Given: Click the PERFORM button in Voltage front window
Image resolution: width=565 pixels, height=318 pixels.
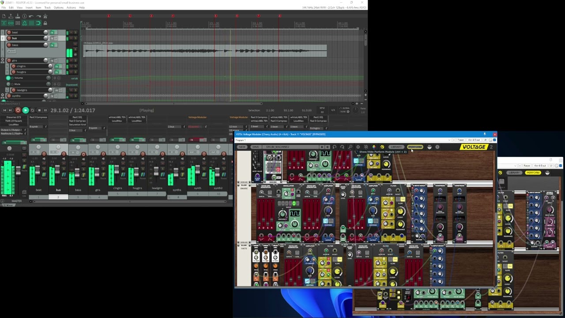Looking at the screenshot, I should pos(415,147).
